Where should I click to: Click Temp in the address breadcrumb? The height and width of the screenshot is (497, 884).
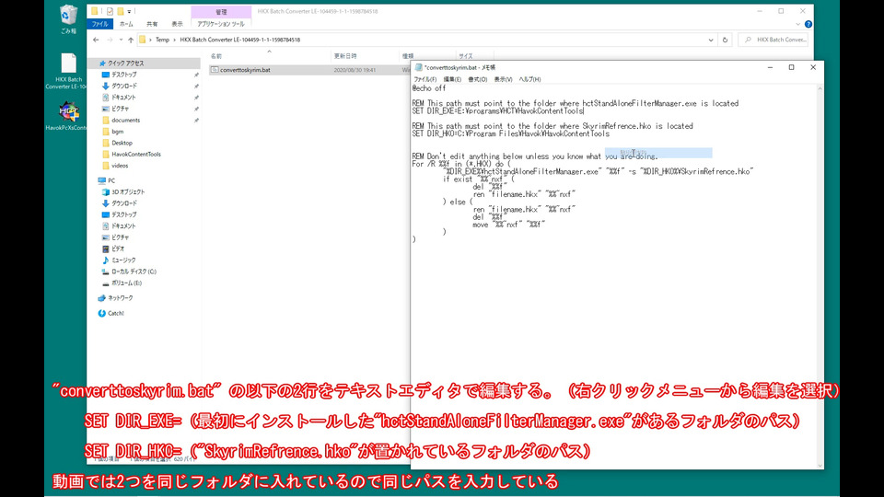click(x=162, y=40)
